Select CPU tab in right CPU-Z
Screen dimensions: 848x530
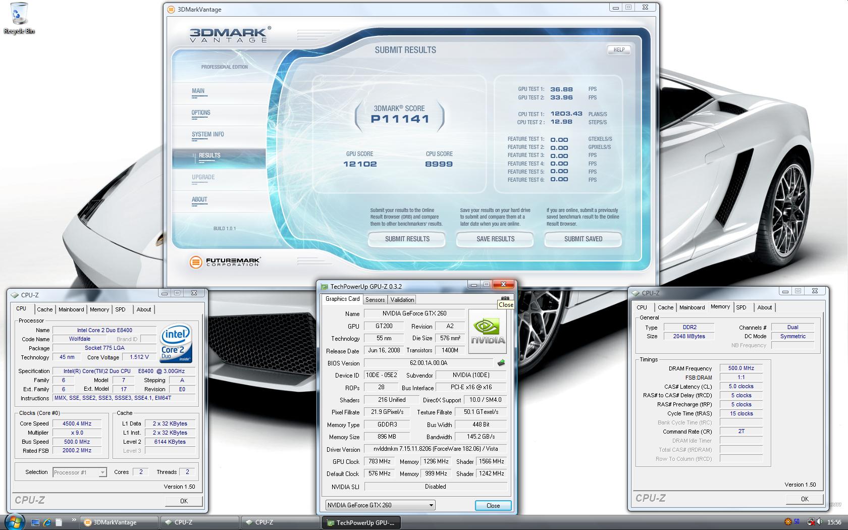pos(642,307)
